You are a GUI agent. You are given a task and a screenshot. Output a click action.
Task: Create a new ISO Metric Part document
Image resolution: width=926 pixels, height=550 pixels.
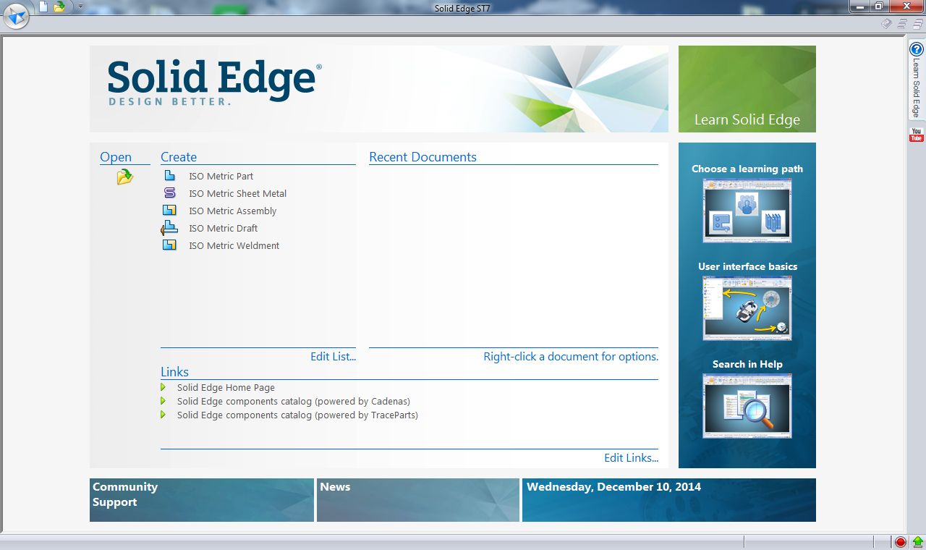point(221,176)
